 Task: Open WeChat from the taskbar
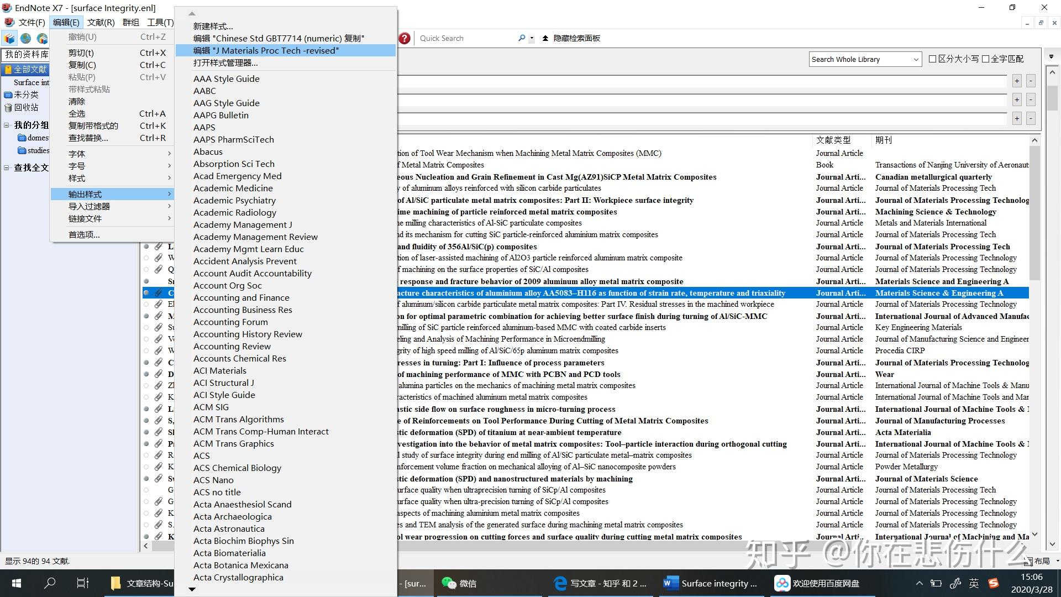459,583
